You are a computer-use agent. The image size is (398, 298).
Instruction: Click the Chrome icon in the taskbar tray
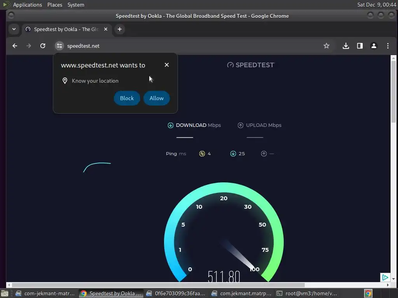tap(368, 293)
